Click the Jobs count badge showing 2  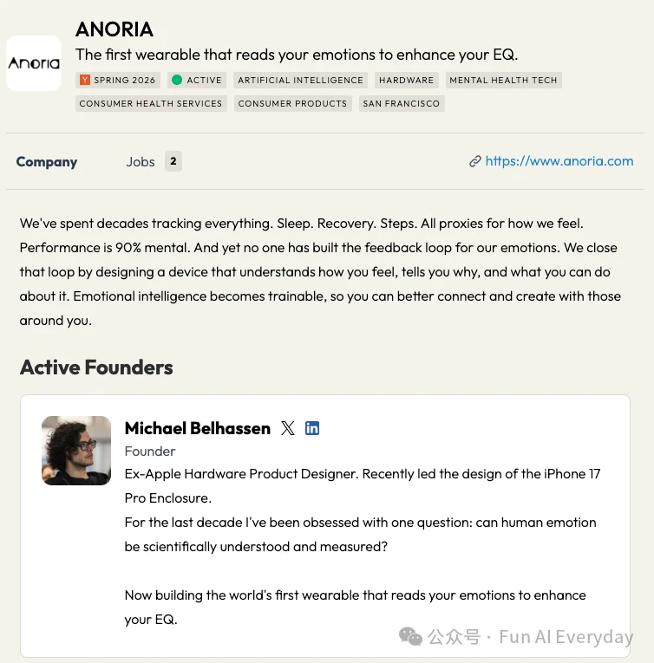point(173,161)
